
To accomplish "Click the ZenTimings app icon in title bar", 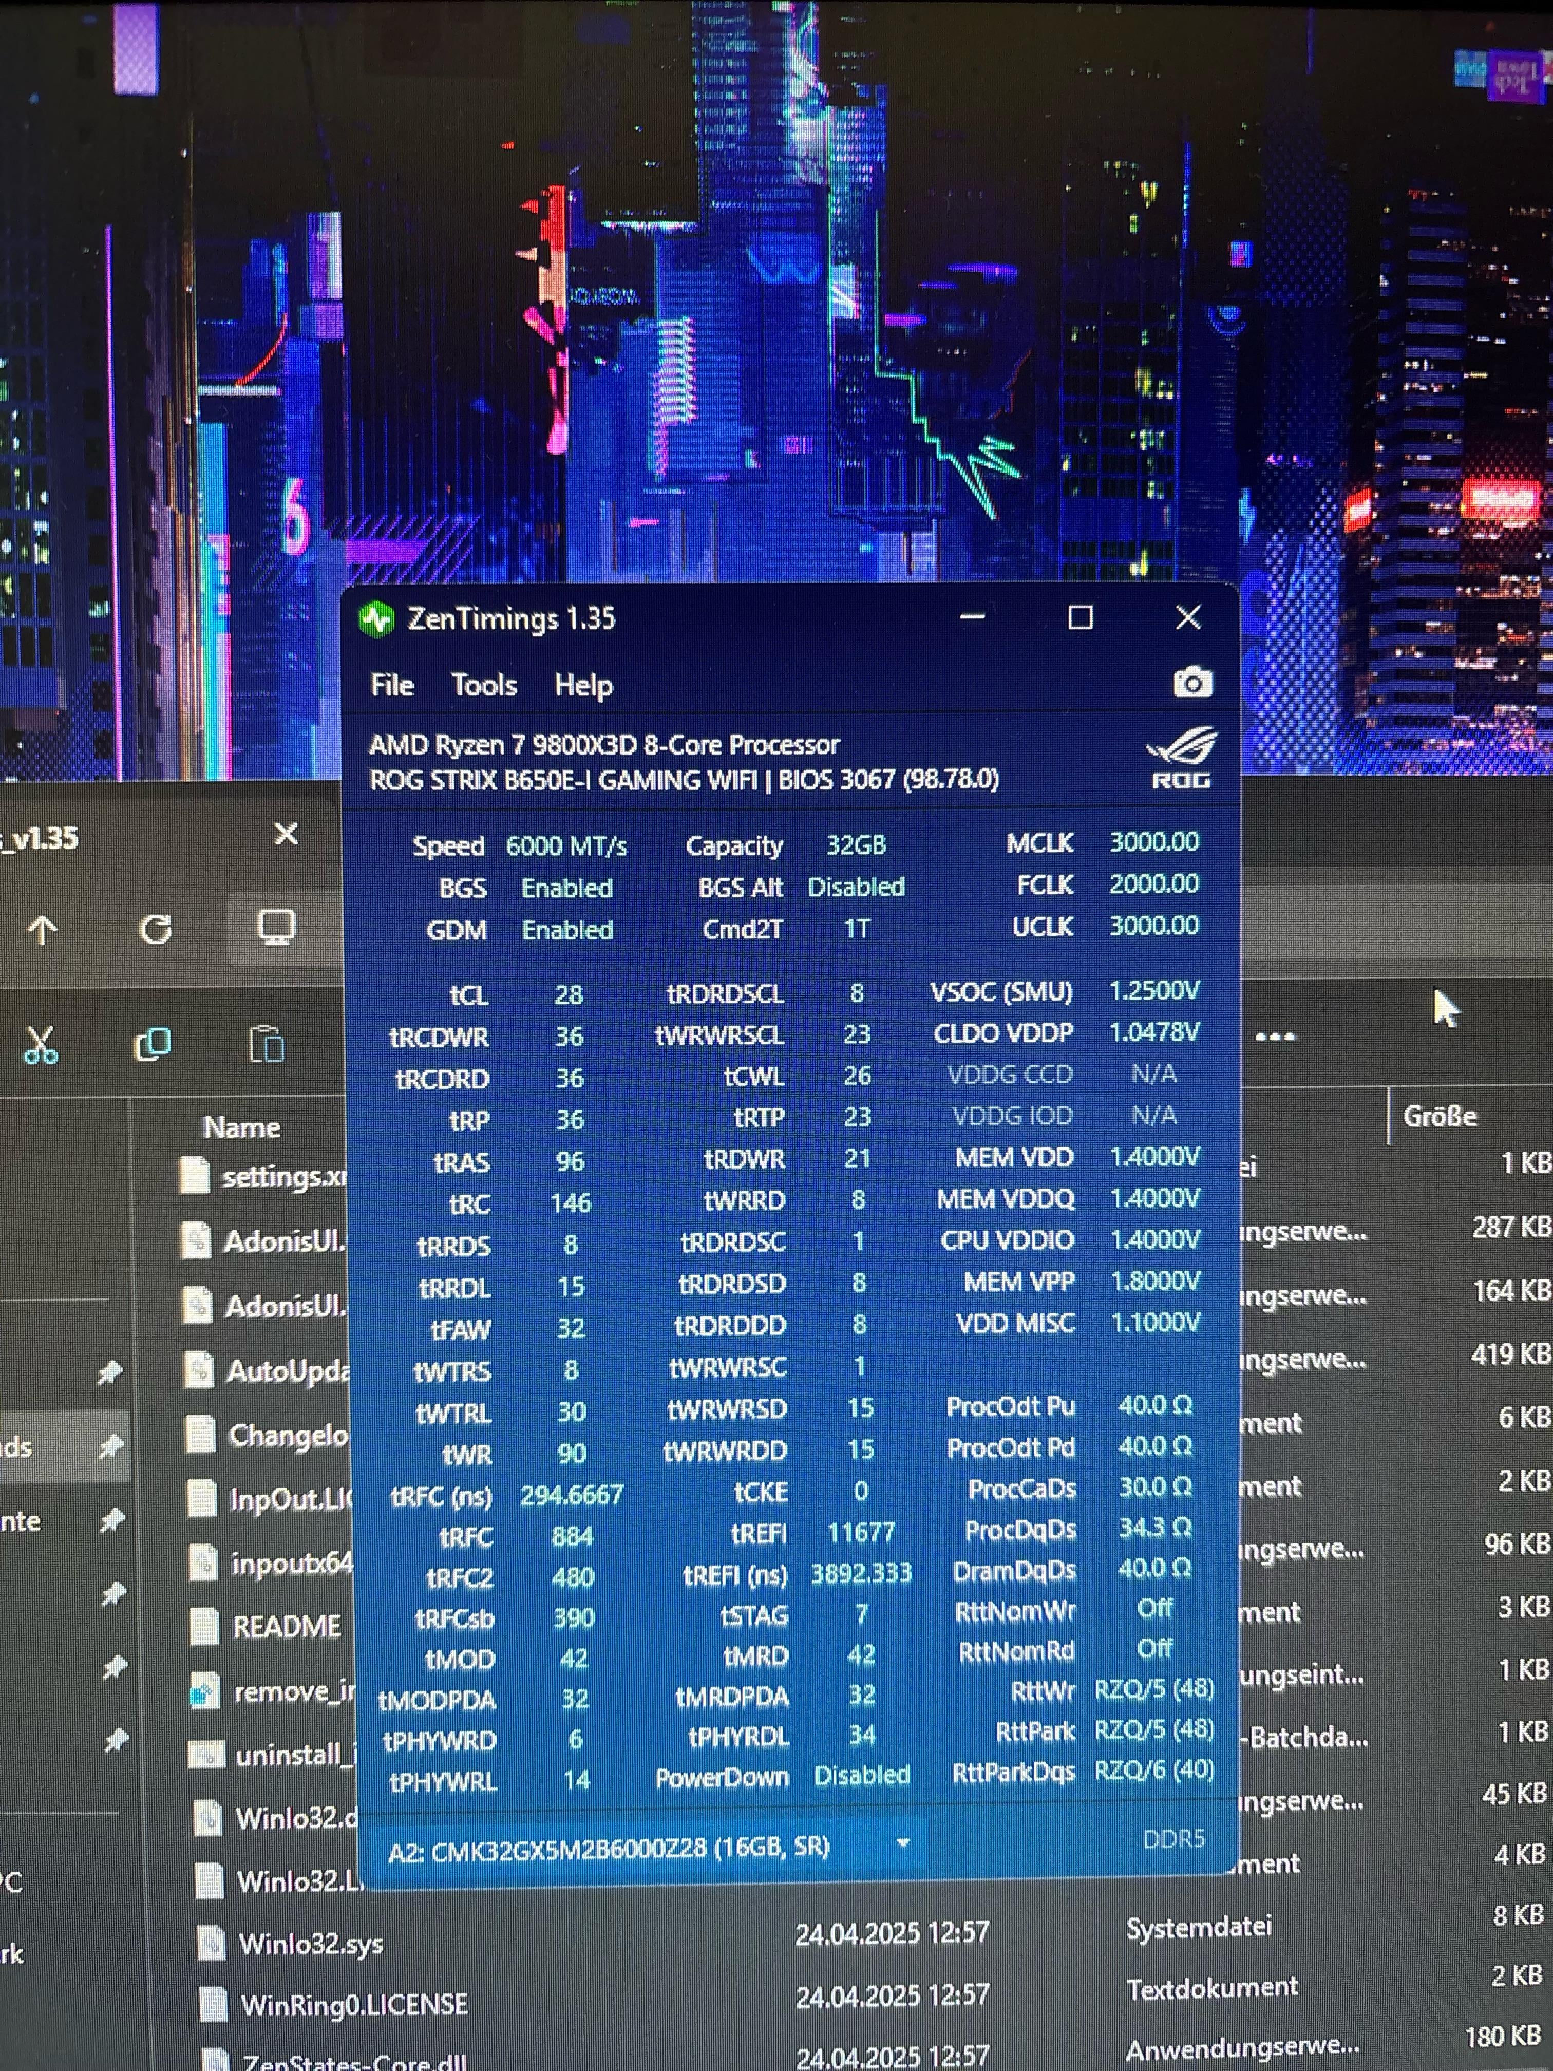I will coord(376,620).
